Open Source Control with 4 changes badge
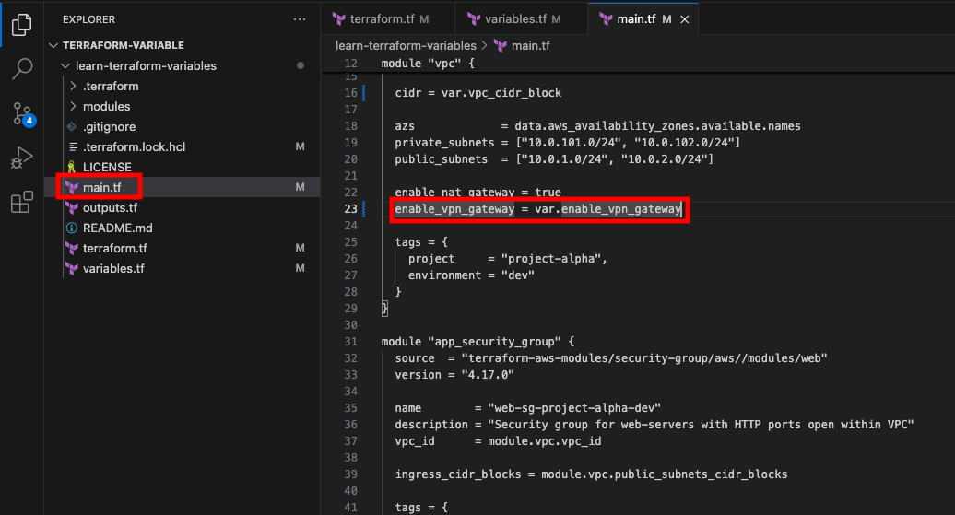Screen dimensions: 955x515 [23, 114]
